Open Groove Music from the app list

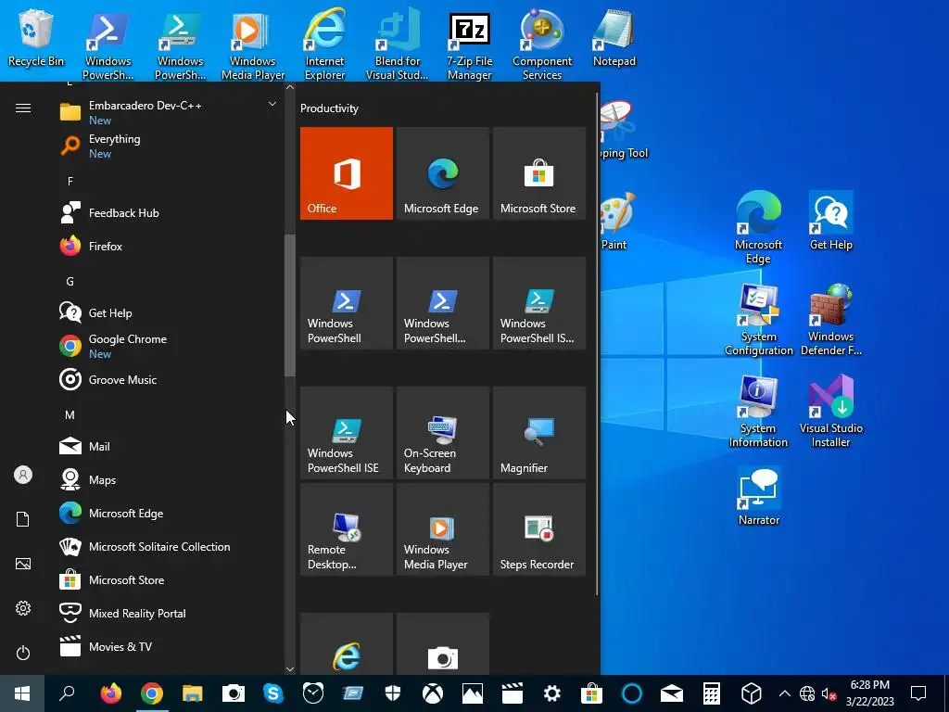click(x=169, y=379)
